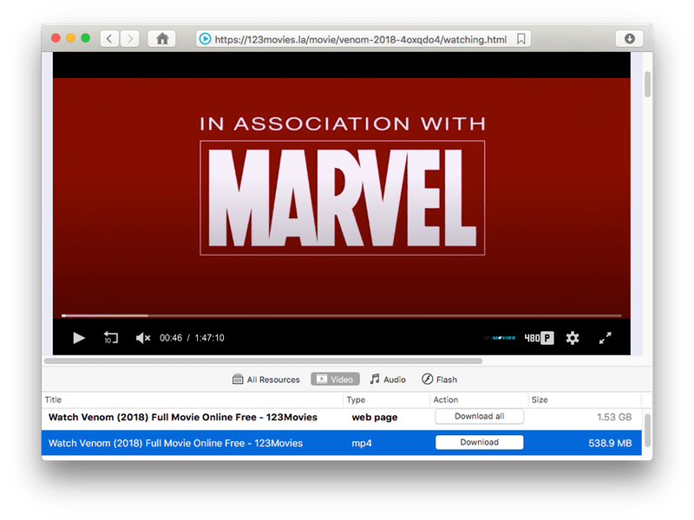Open the home page
The image size is (694, 520).
[x=162, y=39]
